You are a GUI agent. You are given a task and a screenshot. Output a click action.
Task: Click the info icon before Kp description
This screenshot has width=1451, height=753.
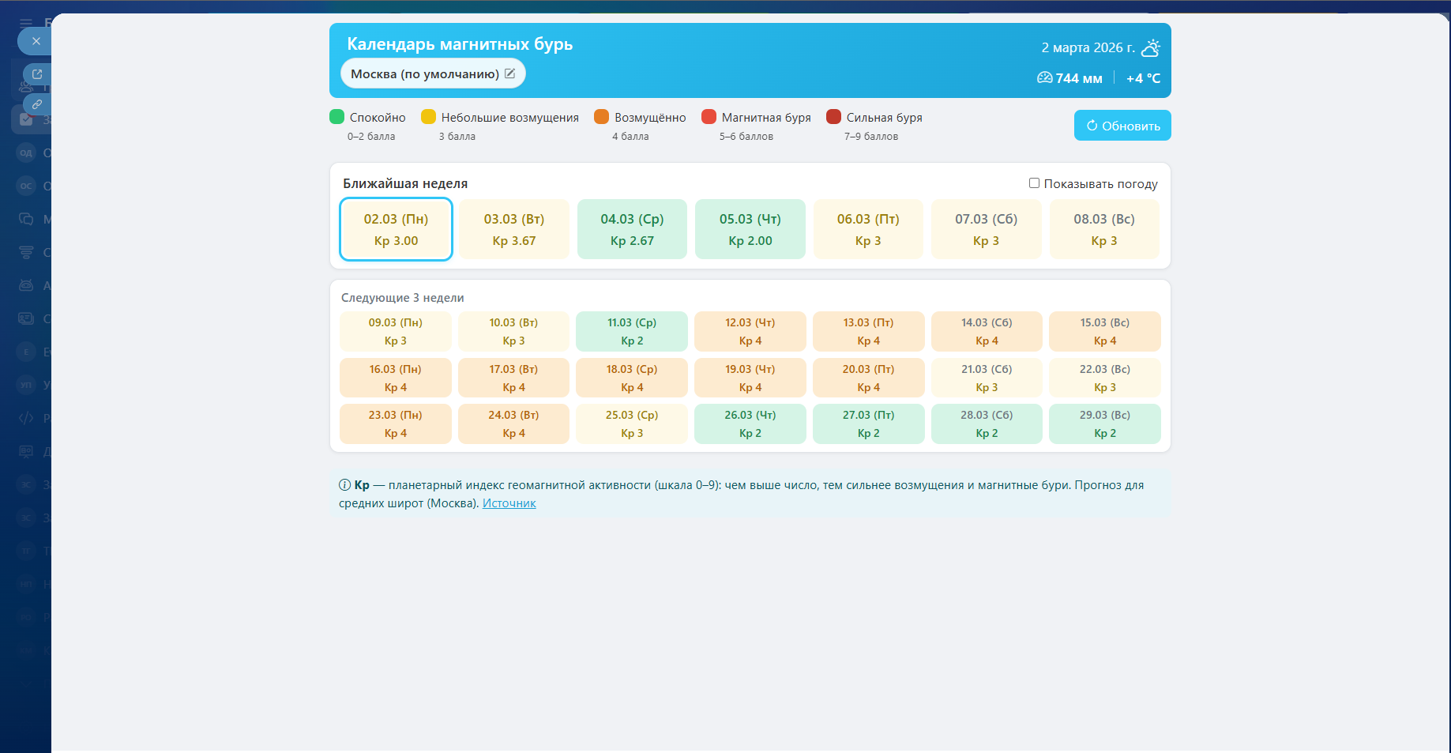(x=344, y=485)
